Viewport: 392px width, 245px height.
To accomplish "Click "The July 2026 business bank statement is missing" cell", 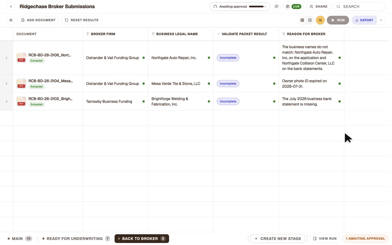I will [311, 101].
